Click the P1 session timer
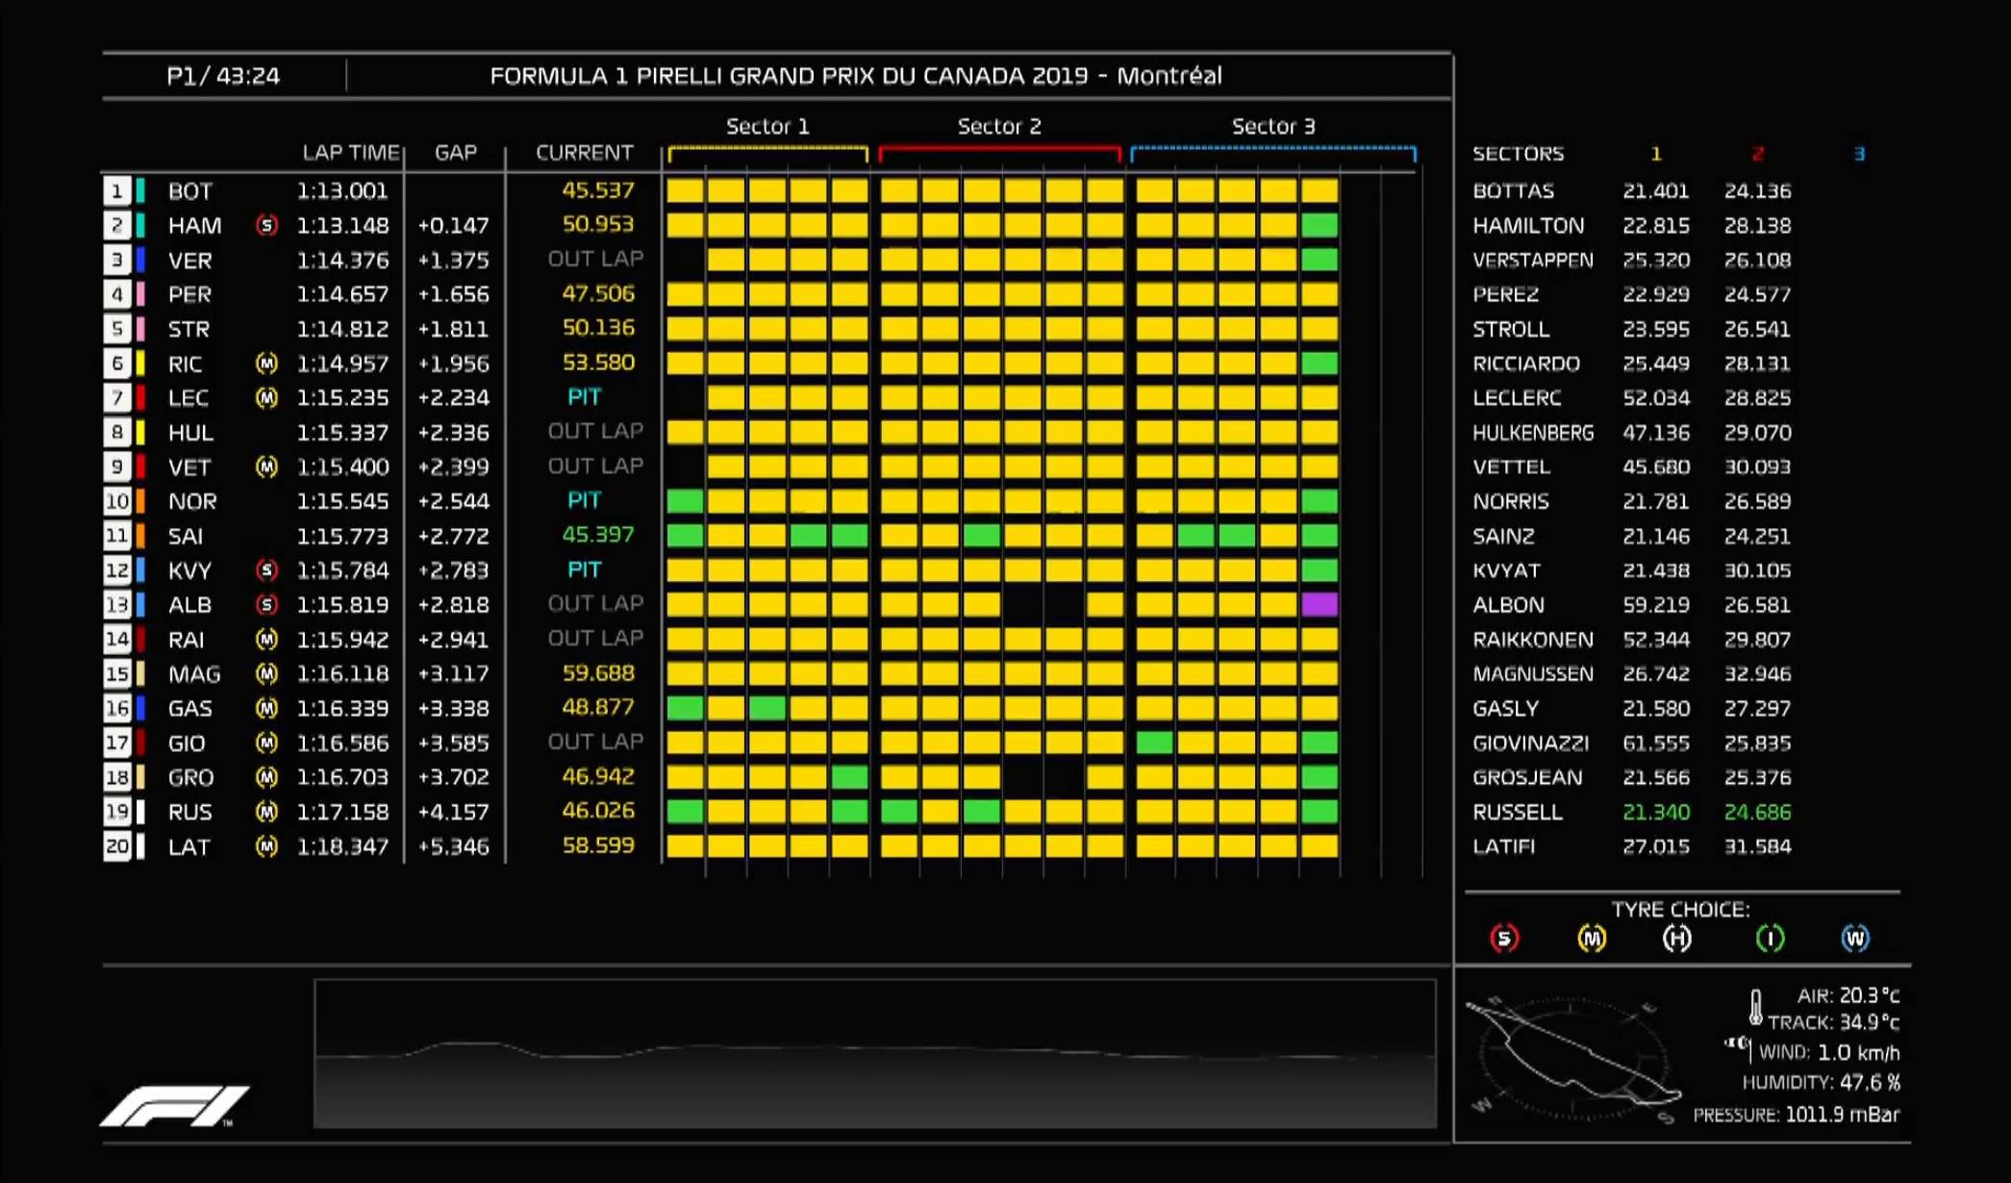This screenshot has height=1183, width=2011. 223,76
